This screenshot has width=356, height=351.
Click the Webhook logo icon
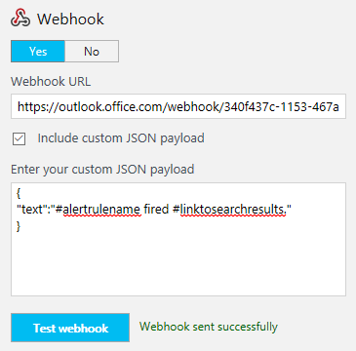20,19
